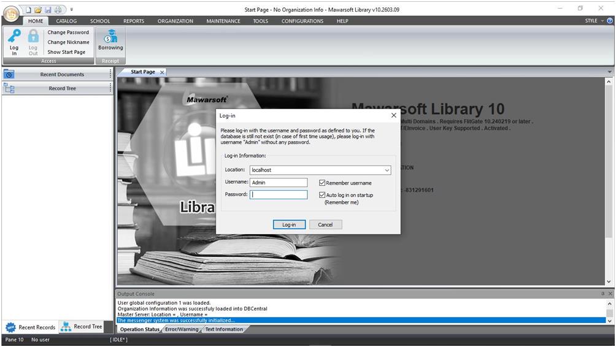Toggle Auto log in on startup checkbox

pos(322,195)
